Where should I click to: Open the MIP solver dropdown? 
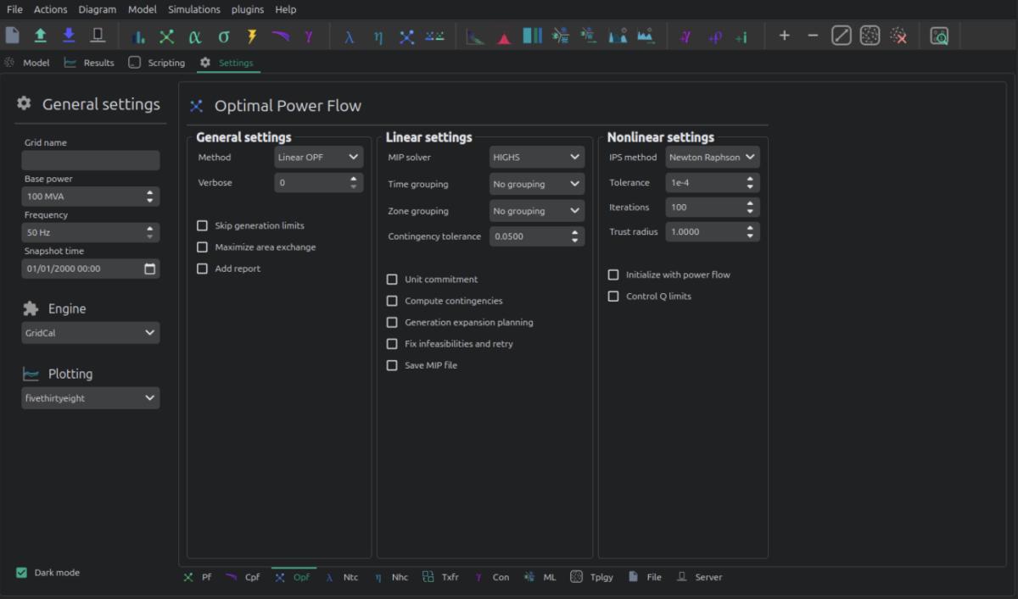537,157
